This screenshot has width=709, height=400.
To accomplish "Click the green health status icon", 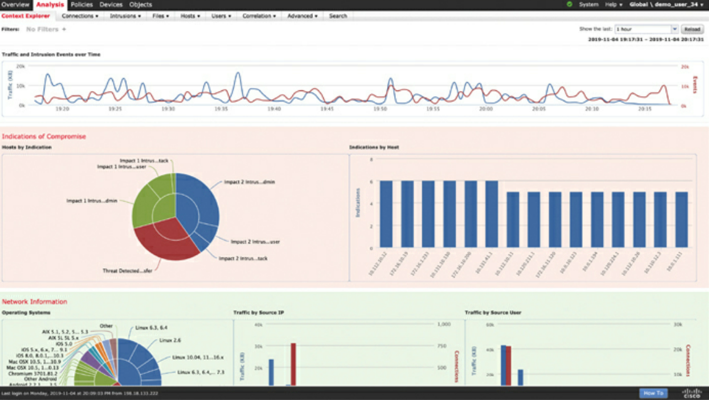I will click(569, 4).
